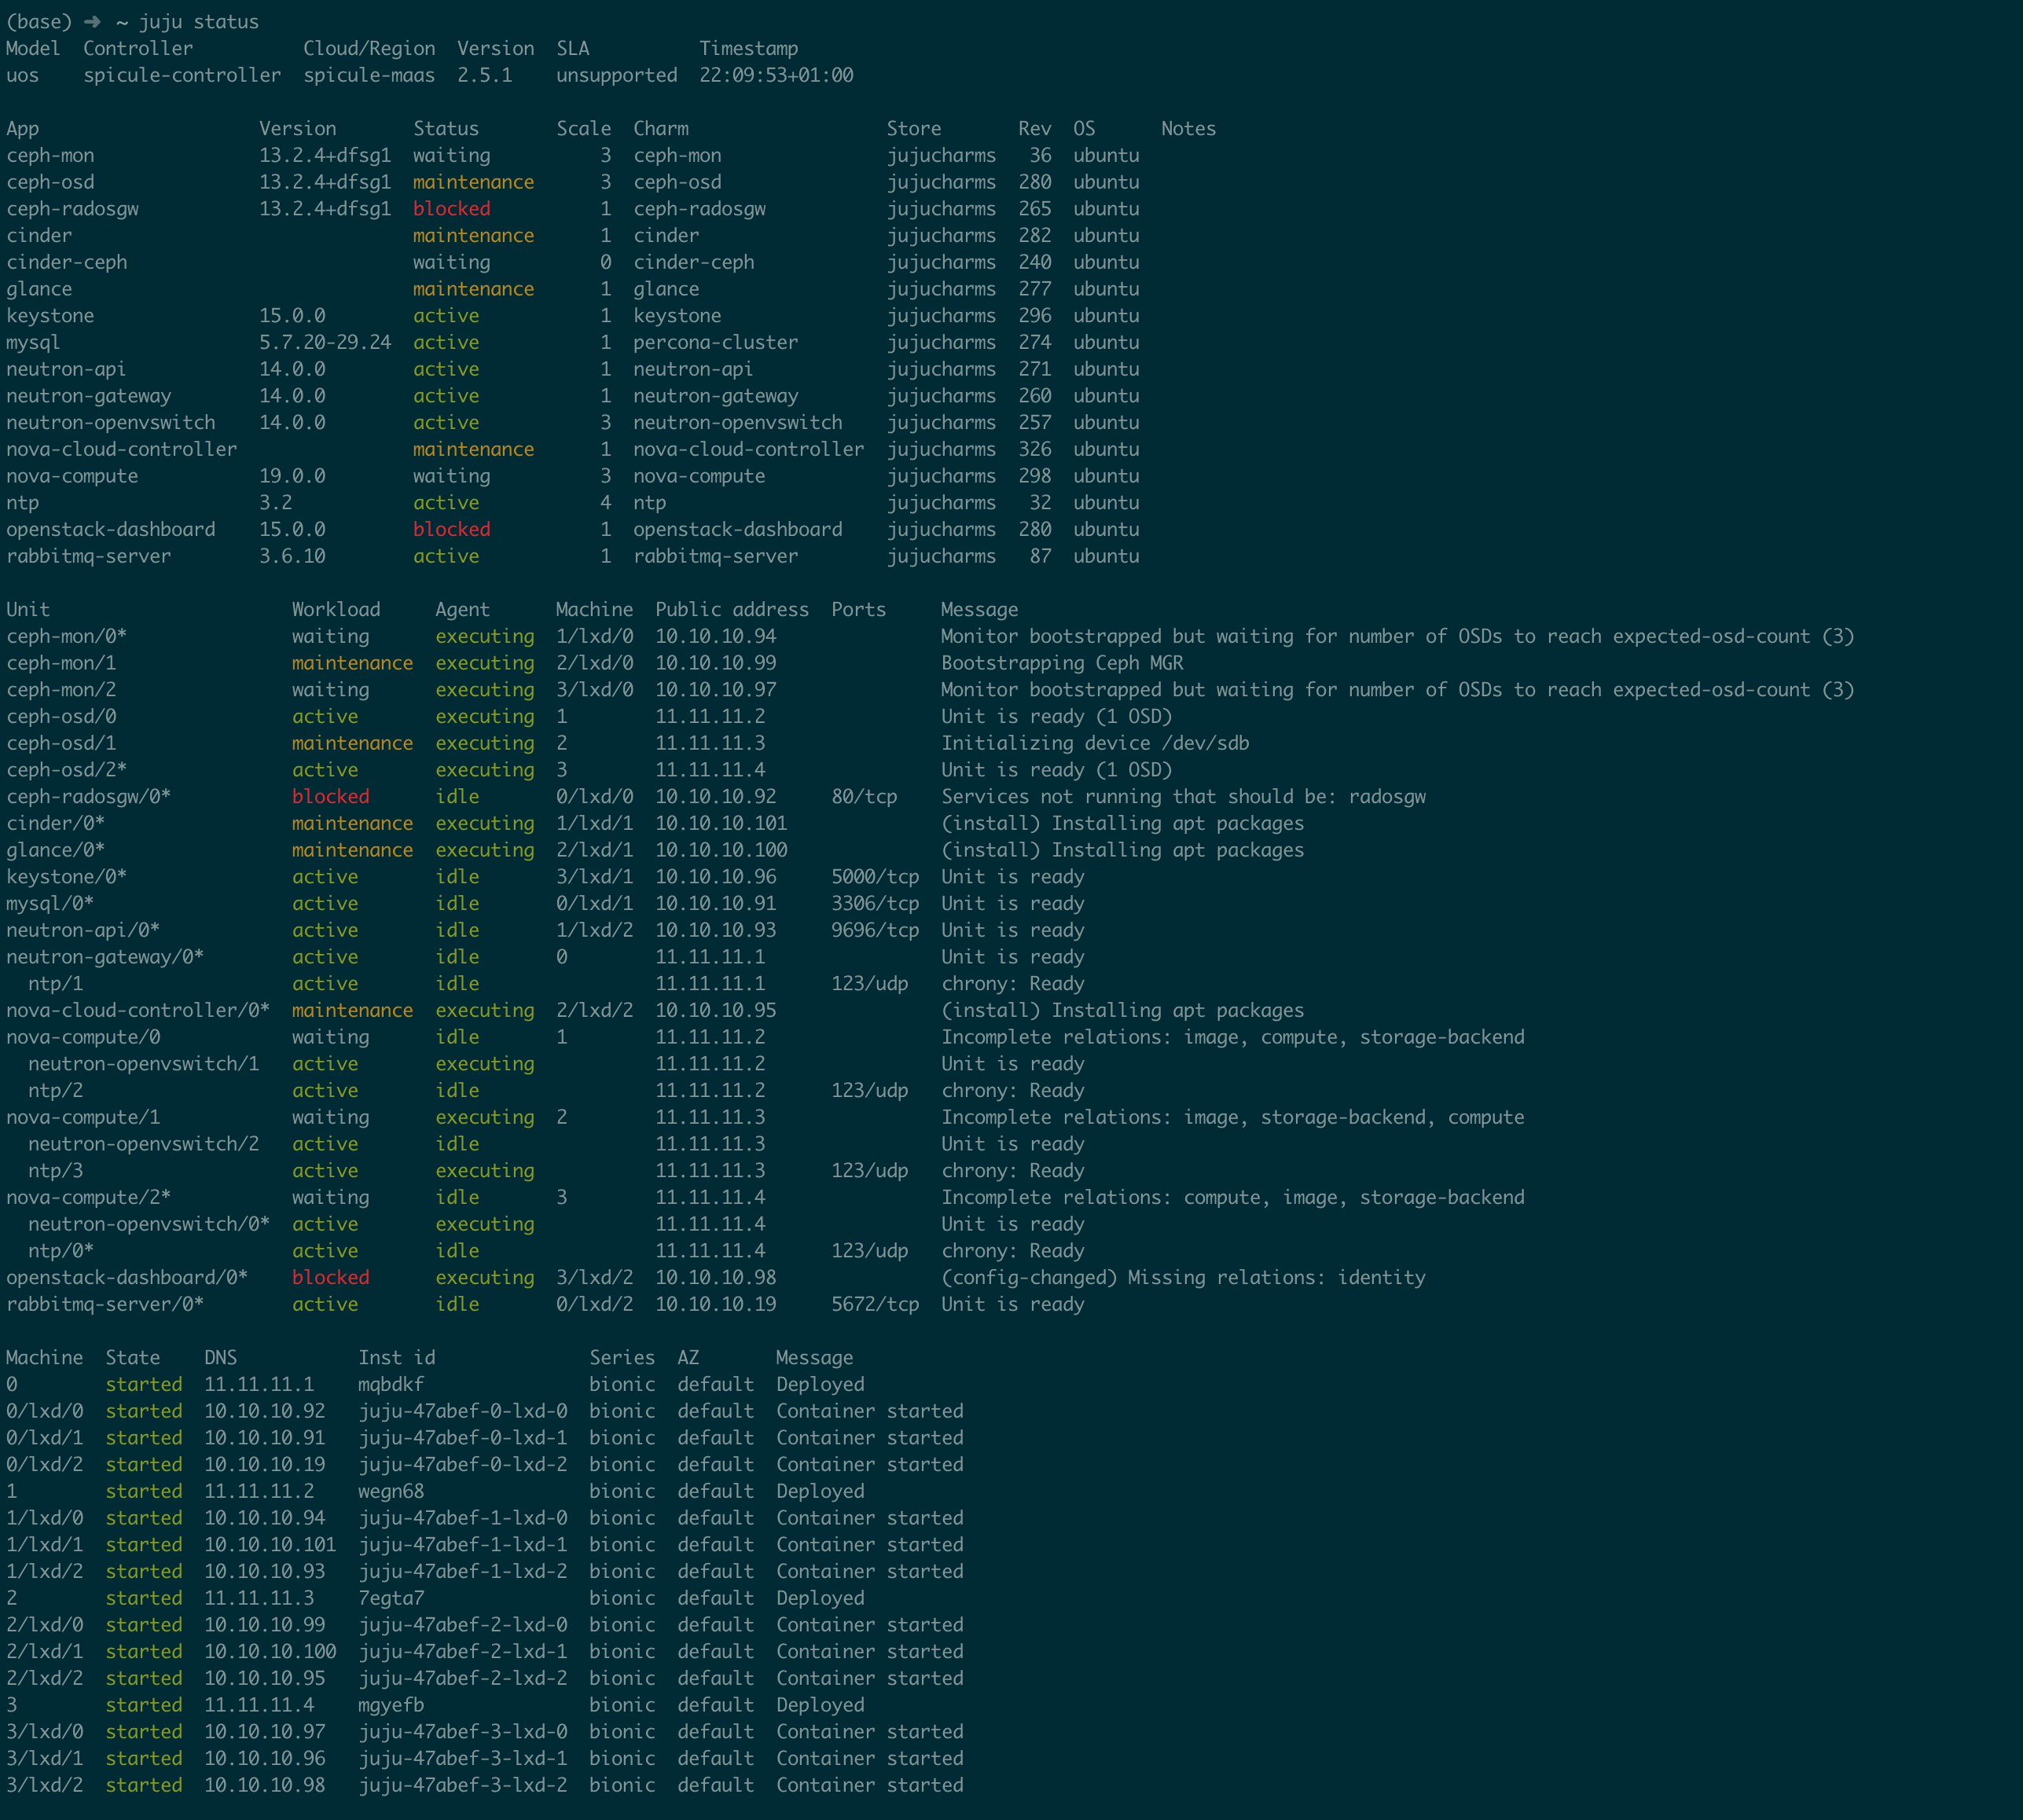Click the 'cinder-ceph' app name

(x=67, y=262)
